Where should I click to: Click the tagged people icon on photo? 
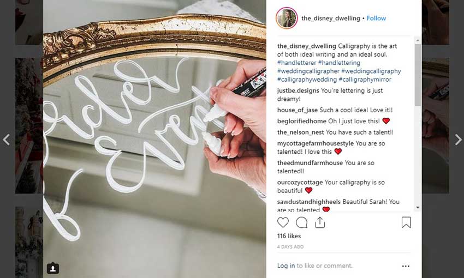coord(52,268)
